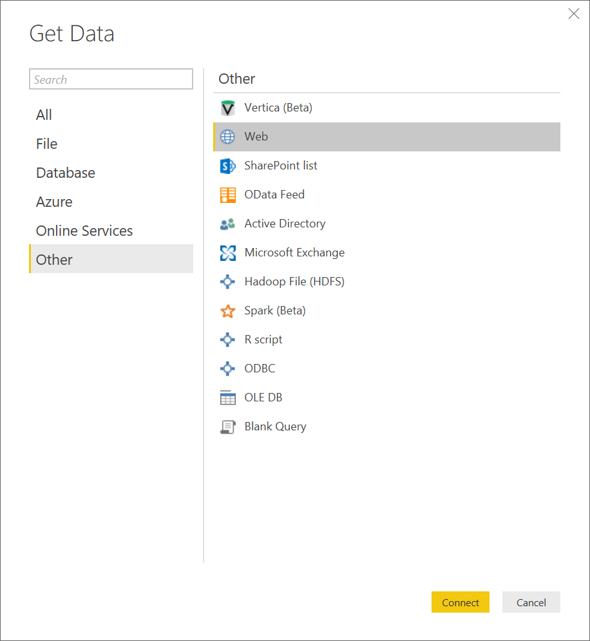
Task: Click the Web globe icon
Action: (x=227, y=137)
